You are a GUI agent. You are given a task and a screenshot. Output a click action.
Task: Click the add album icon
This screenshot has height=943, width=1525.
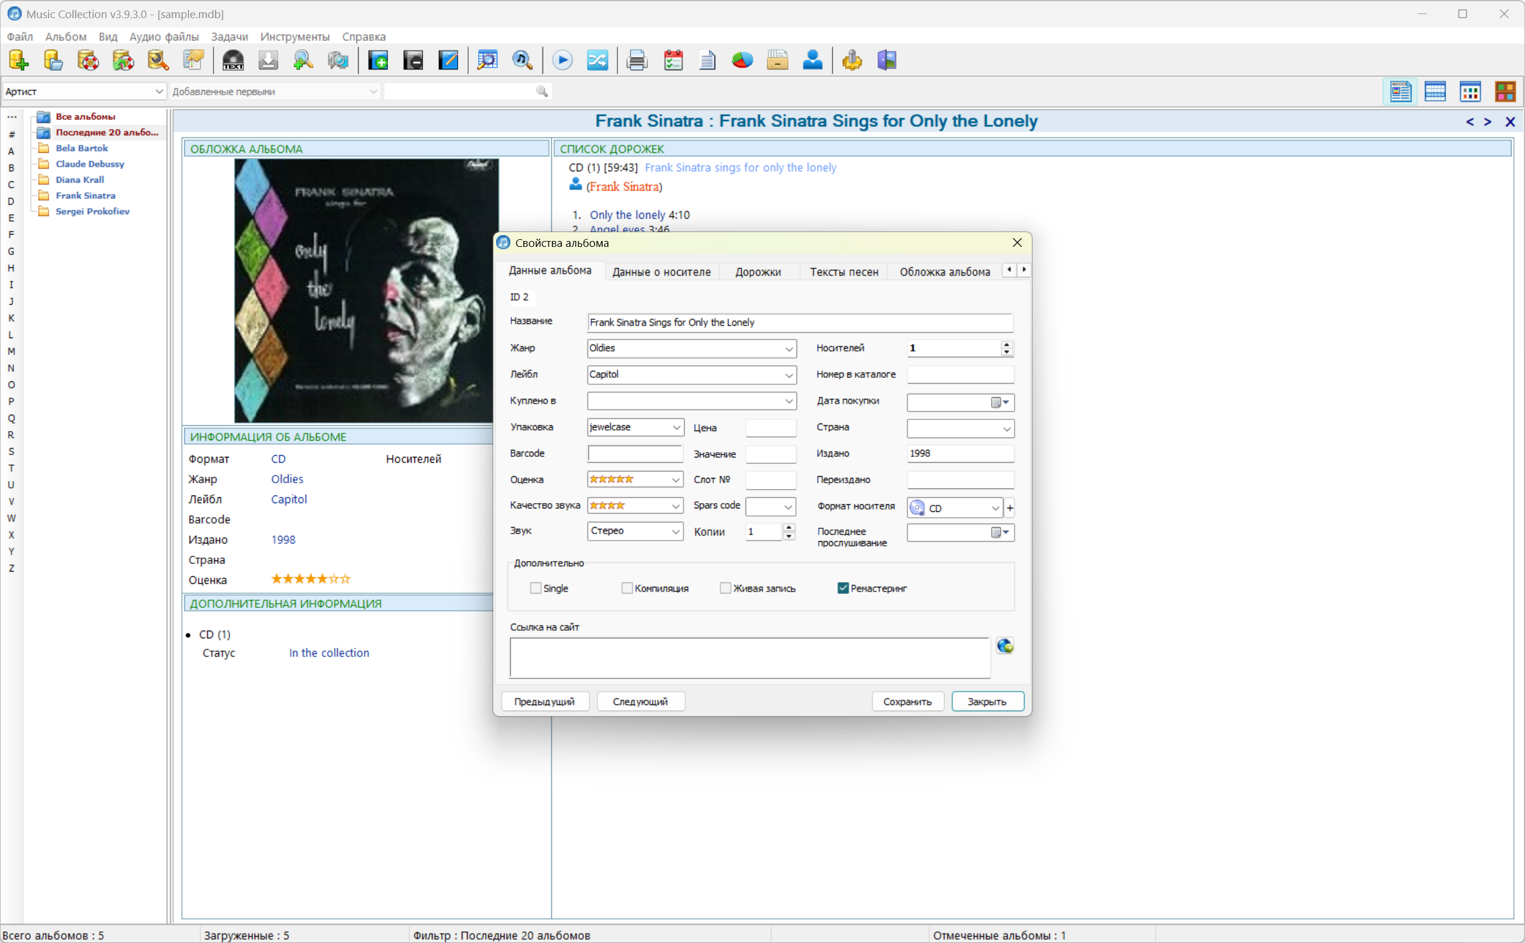coord(378,60)
